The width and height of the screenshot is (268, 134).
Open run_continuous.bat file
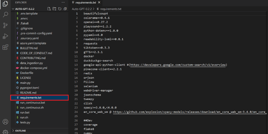(32, 103)
